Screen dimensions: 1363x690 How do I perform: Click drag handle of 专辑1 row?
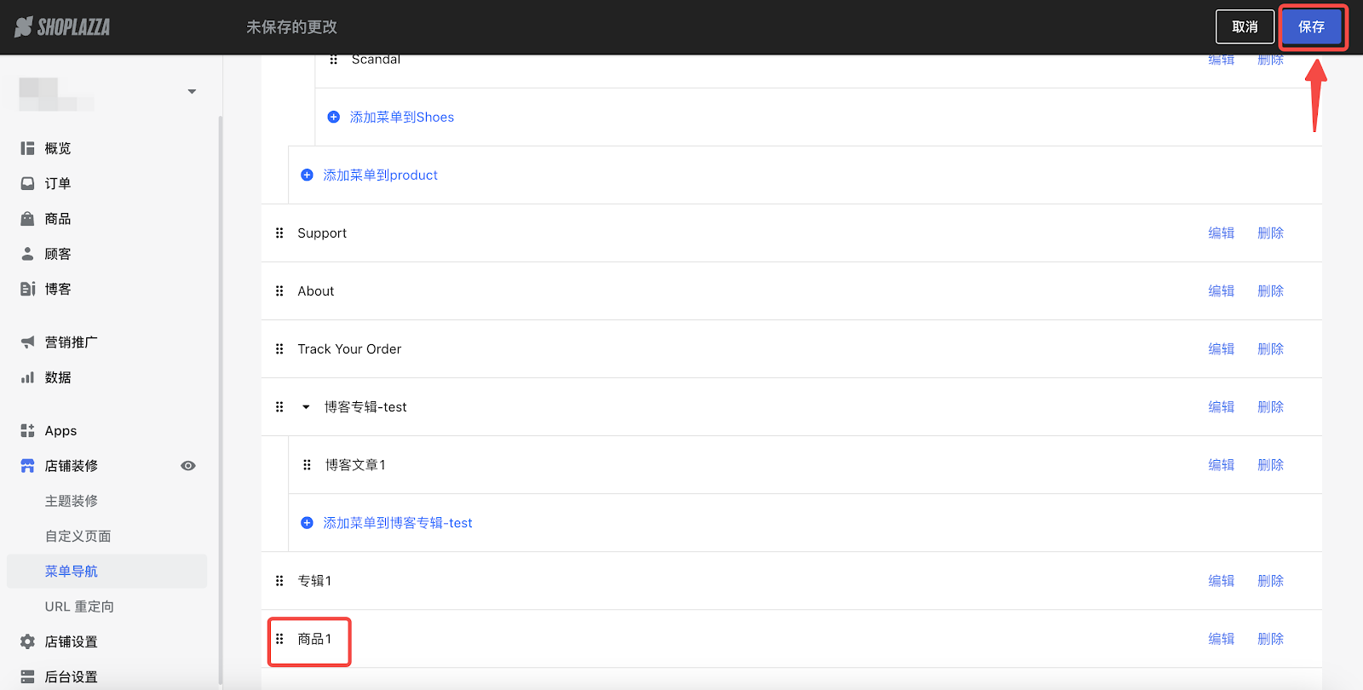click(279, 580)
